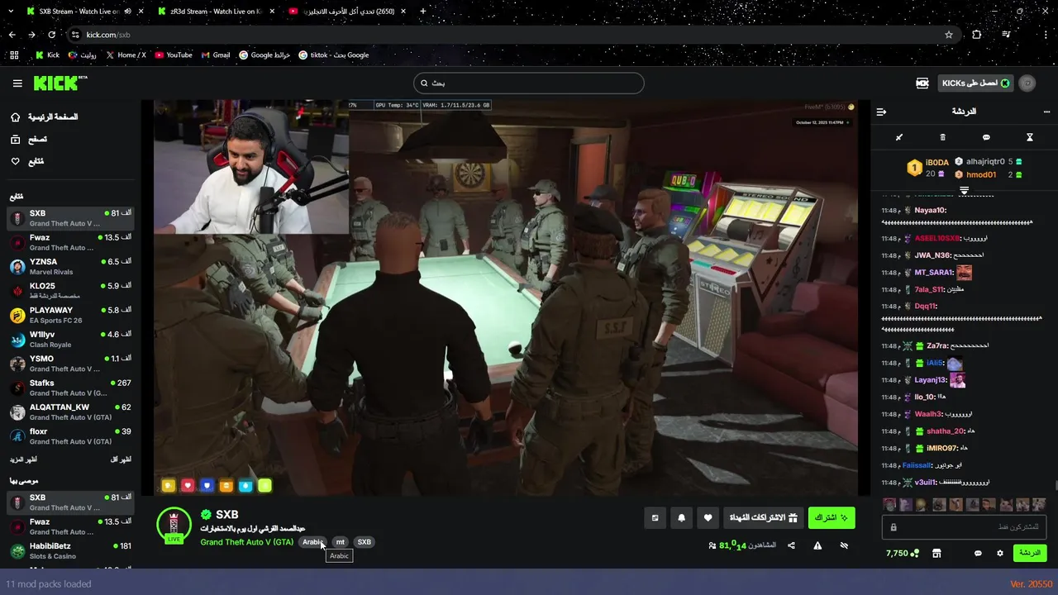The width and height of the screenshot is (1058, 595).
Task: Open the SXB channel avatar with LIVE badge
Action: point(174,526)
